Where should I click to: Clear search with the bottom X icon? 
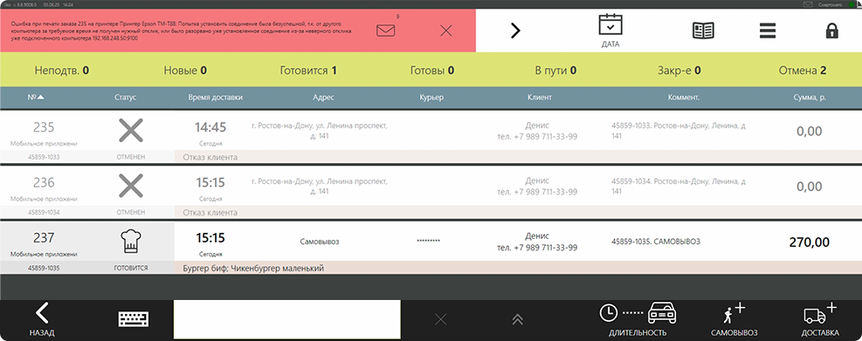440,319
